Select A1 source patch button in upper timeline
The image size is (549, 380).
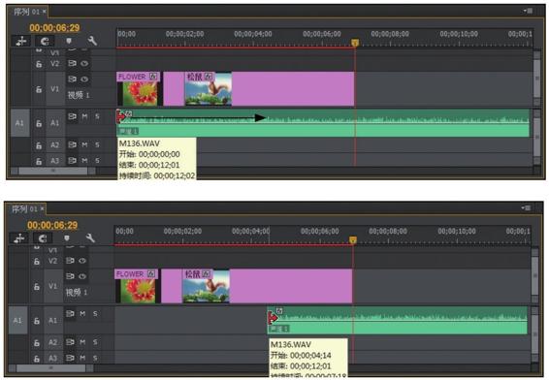(x=19, y=123)
